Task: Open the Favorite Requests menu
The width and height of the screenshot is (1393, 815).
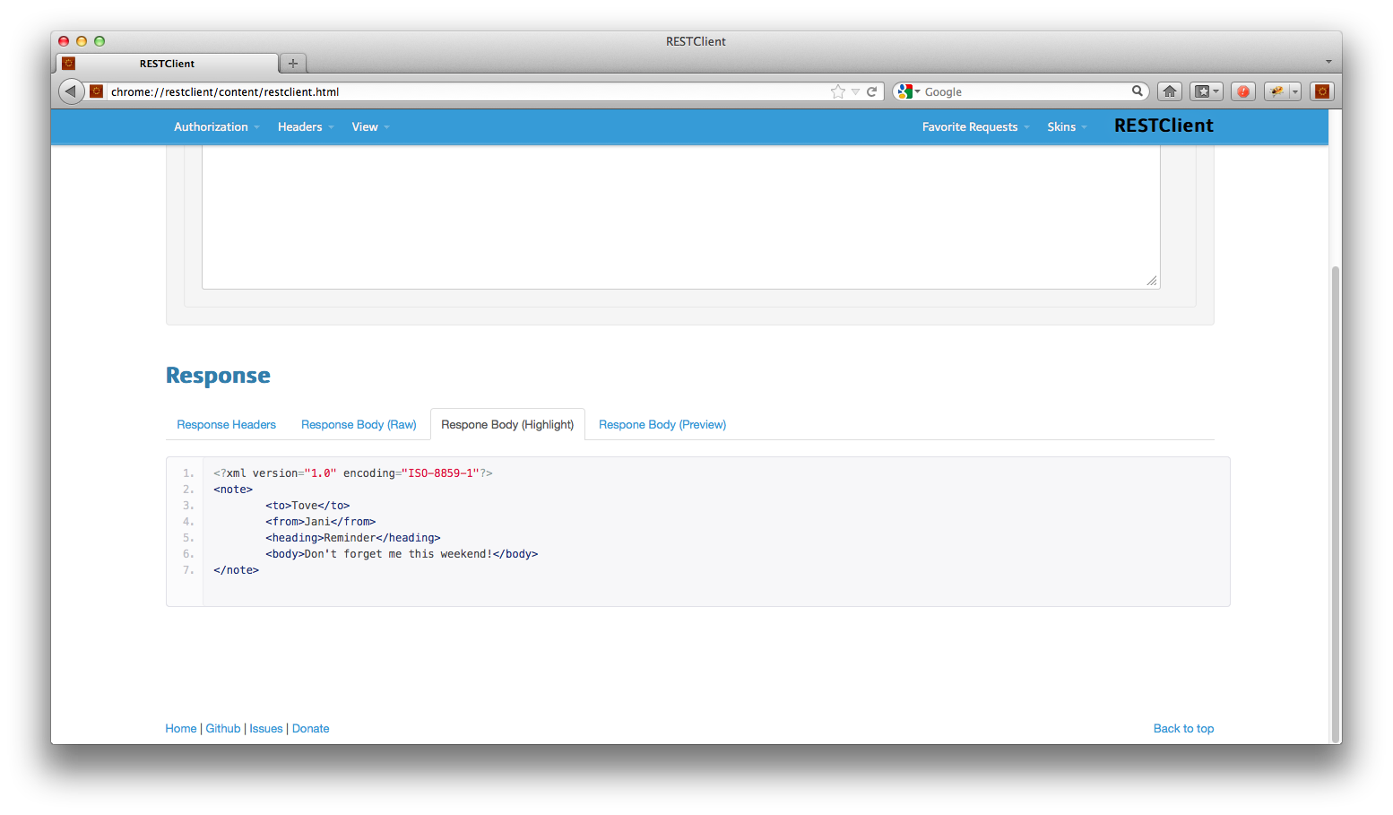Action: click(974, 127)
